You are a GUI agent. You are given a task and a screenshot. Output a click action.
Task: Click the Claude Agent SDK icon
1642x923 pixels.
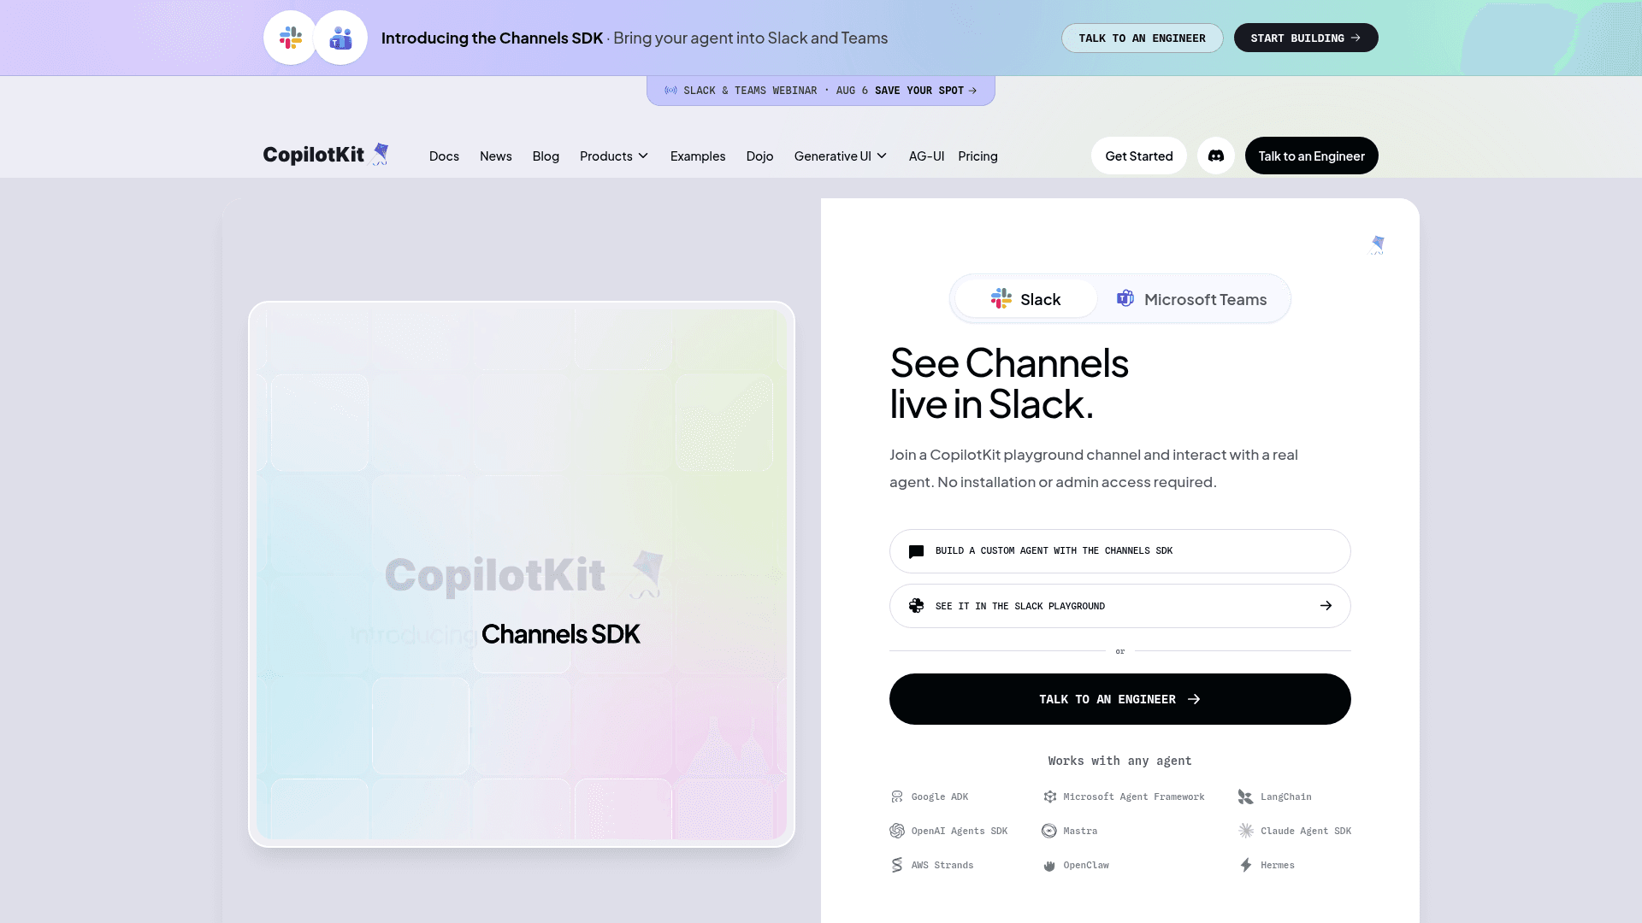click(1246, 831)
